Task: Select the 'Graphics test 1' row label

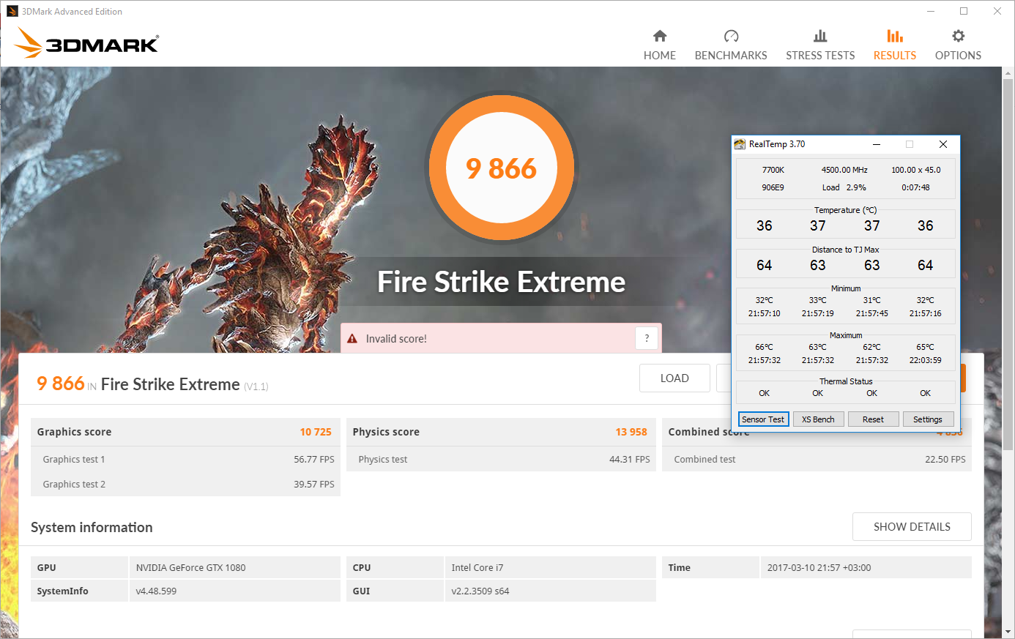Action: [x=74, y=460]
